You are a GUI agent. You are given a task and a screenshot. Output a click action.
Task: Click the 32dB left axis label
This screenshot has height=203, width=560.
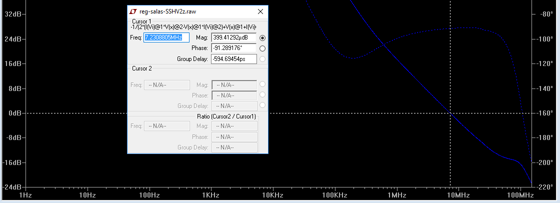[x=12, y=14]
